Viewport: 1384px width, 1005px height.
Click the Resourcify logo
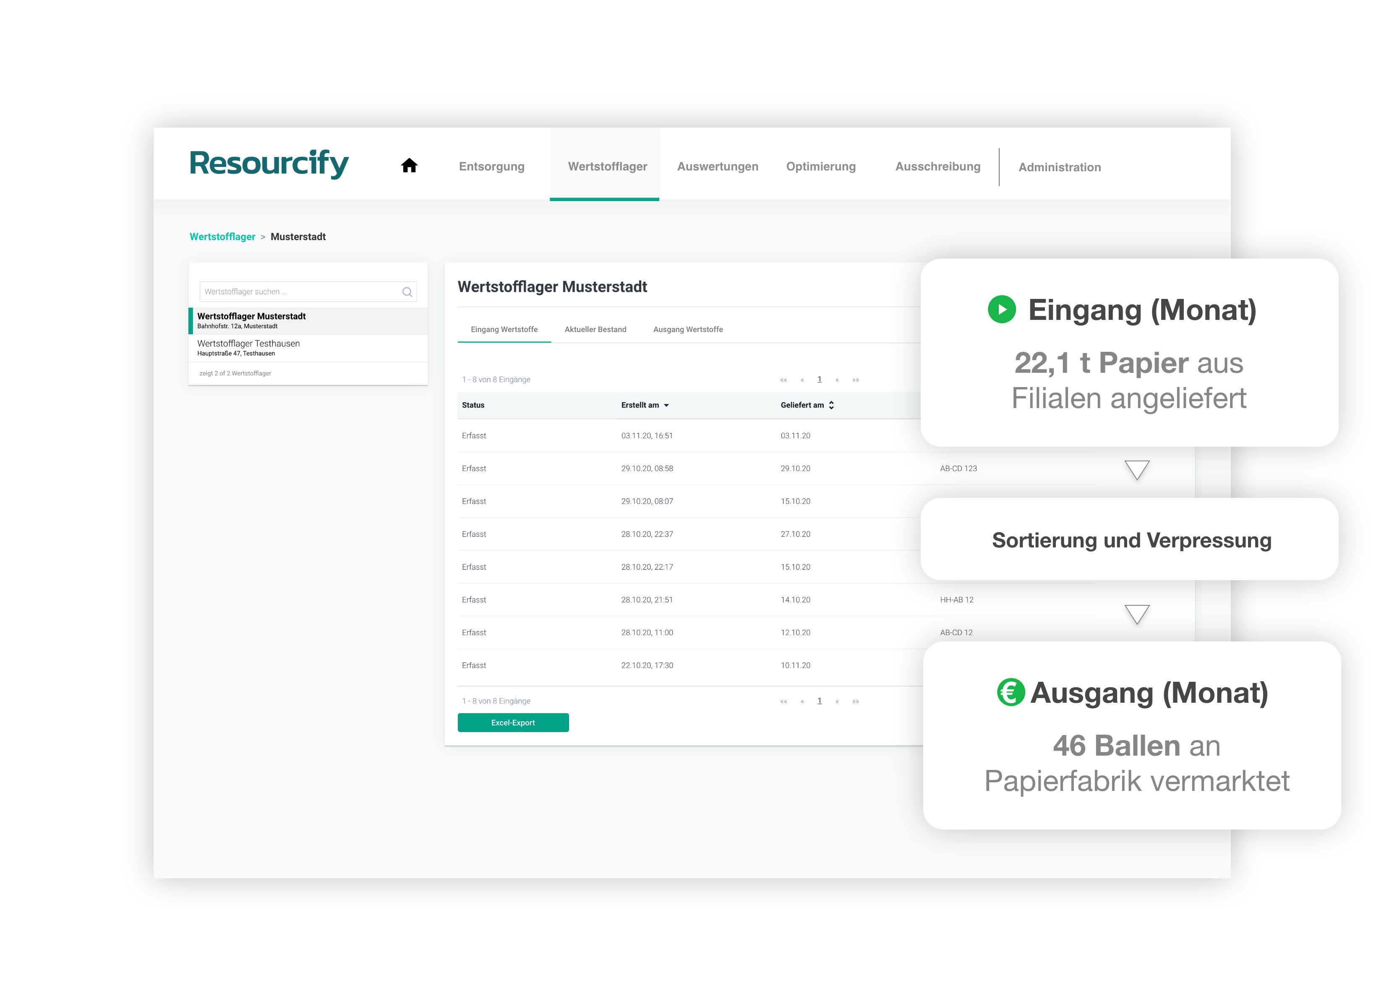coord(269,164)
